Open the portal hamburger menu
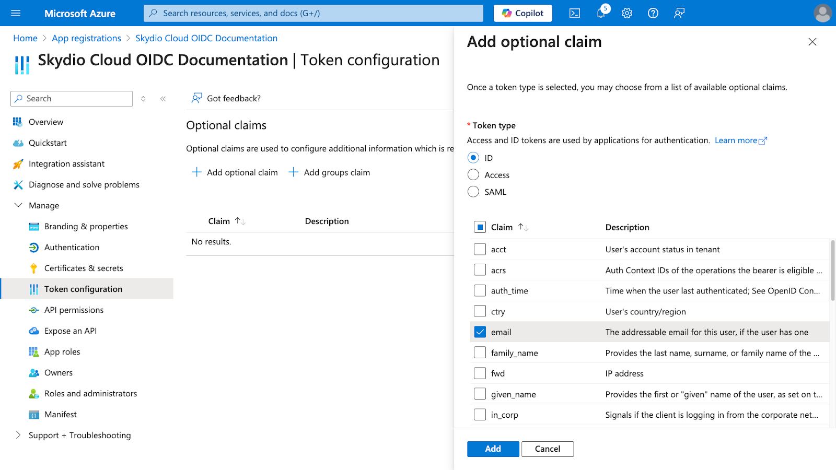 tap(16, 13)
